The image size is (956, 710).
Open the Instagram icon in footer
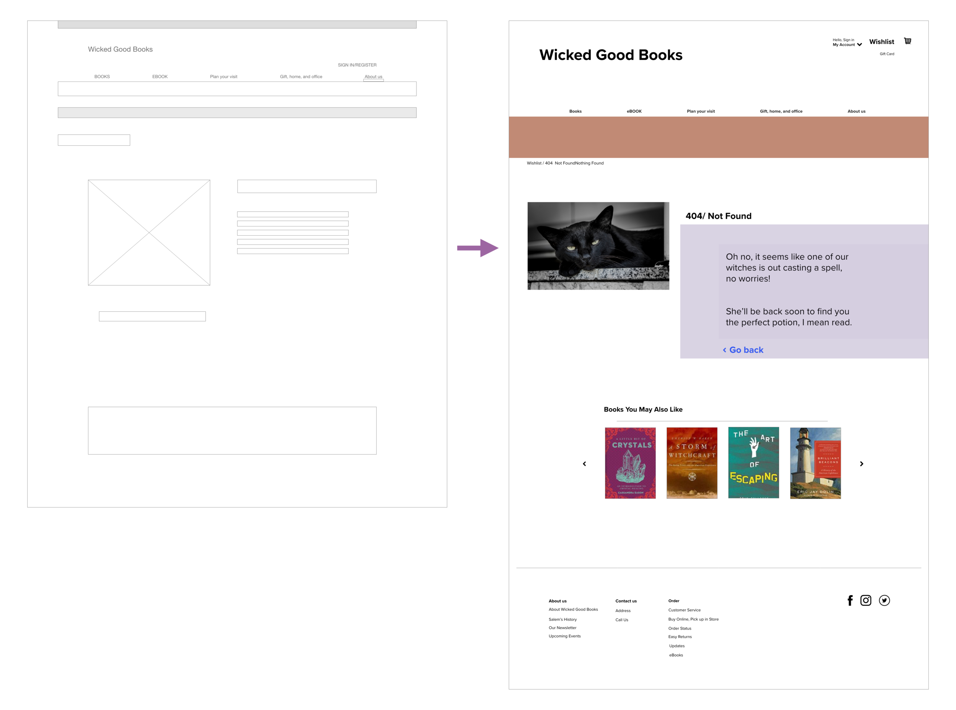(865, 601)
